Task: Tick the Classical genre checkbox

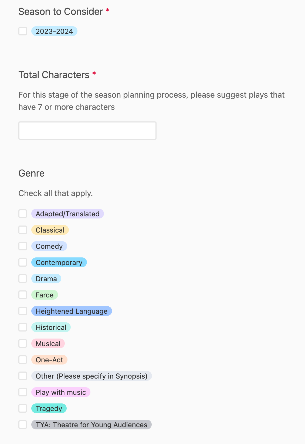Action: click(23, 230)
